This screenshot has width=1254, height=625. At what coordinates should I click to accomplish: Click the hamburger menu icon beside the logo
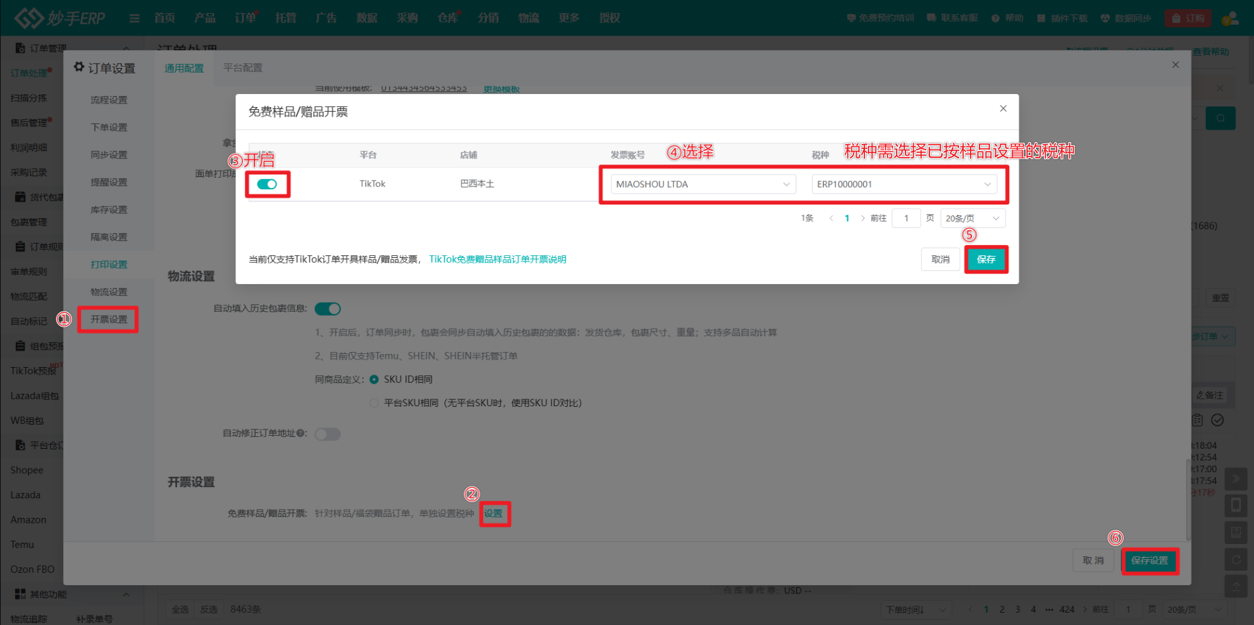click(x=134, y=18)
